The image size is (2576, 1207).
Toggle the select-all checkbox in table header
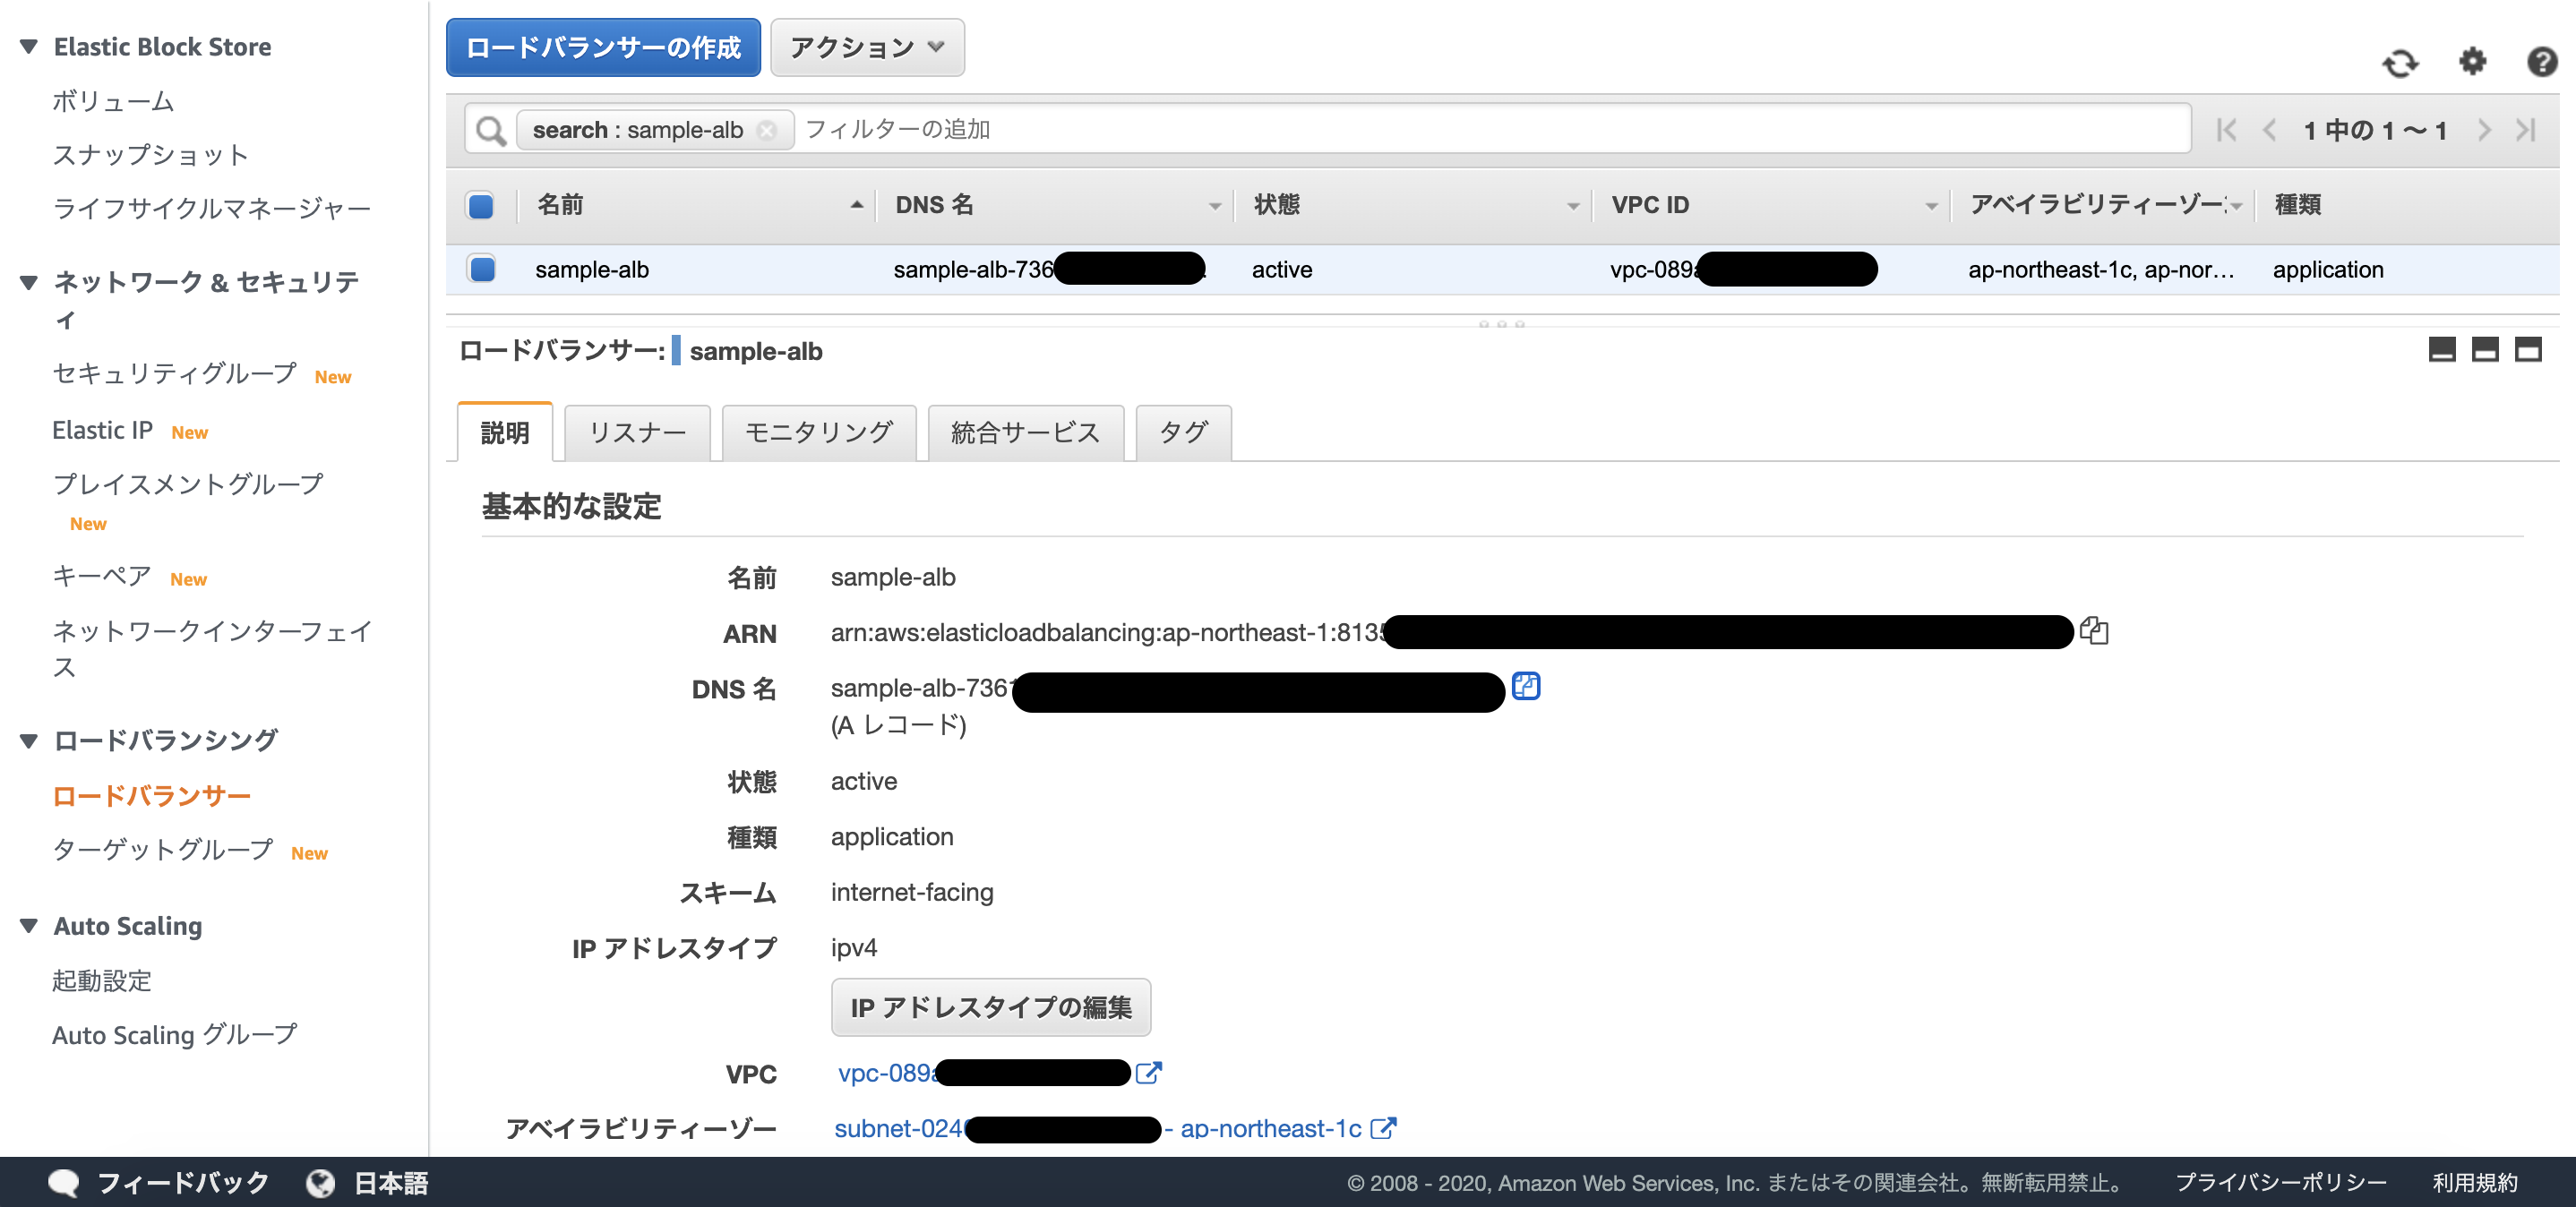pos(481,206)
